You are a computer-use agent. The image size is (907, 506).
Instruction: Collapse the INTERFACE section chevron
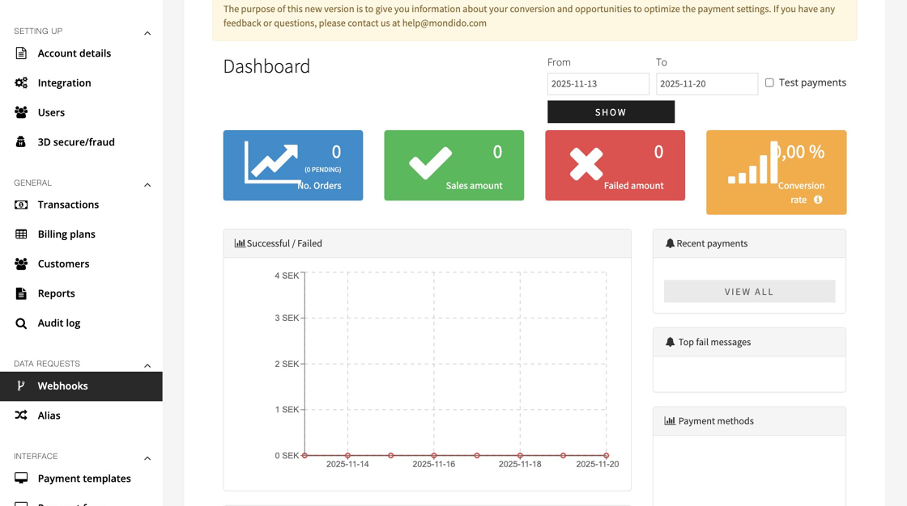[147, 458]
